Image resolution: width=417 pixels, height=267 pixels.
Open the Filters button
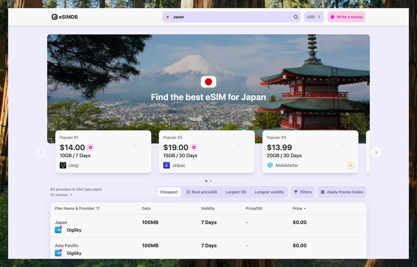point(303,192)
